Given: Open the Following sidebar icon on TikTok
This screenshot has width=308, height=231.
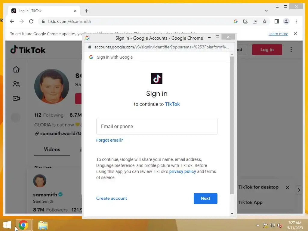Looking at the screenshot, I should pyautogui.click(x=16, y=84).
